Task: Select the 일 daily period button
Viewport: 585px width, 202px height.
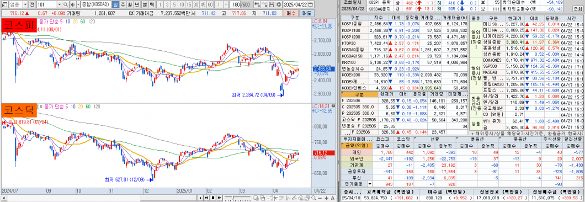Action: [x=115, y=4]
